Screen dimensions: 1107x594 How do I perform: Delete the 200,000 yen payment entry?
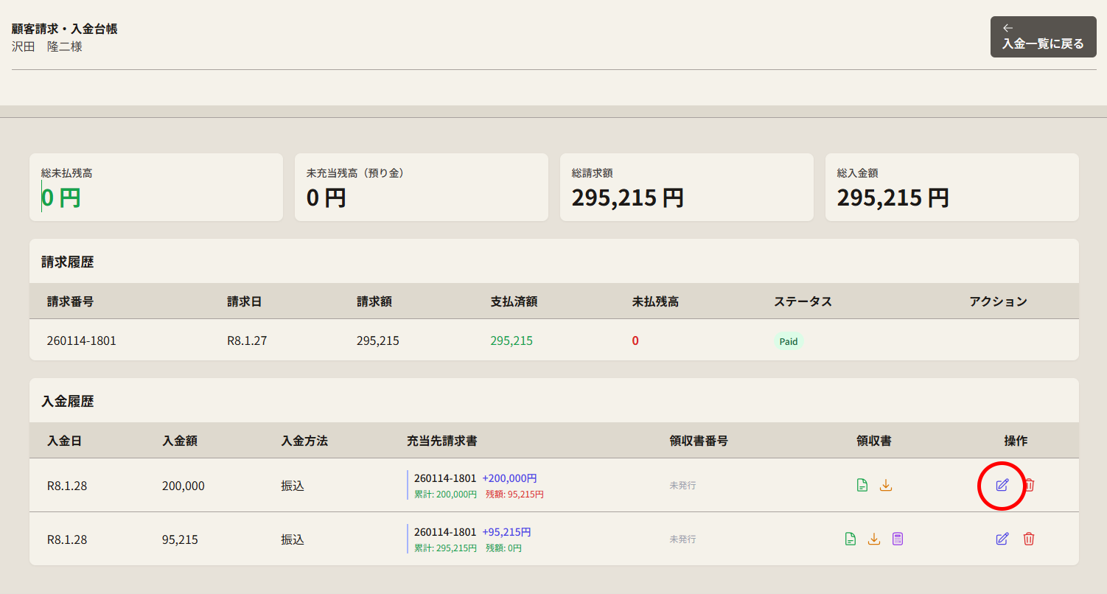tap(1030, 485)
